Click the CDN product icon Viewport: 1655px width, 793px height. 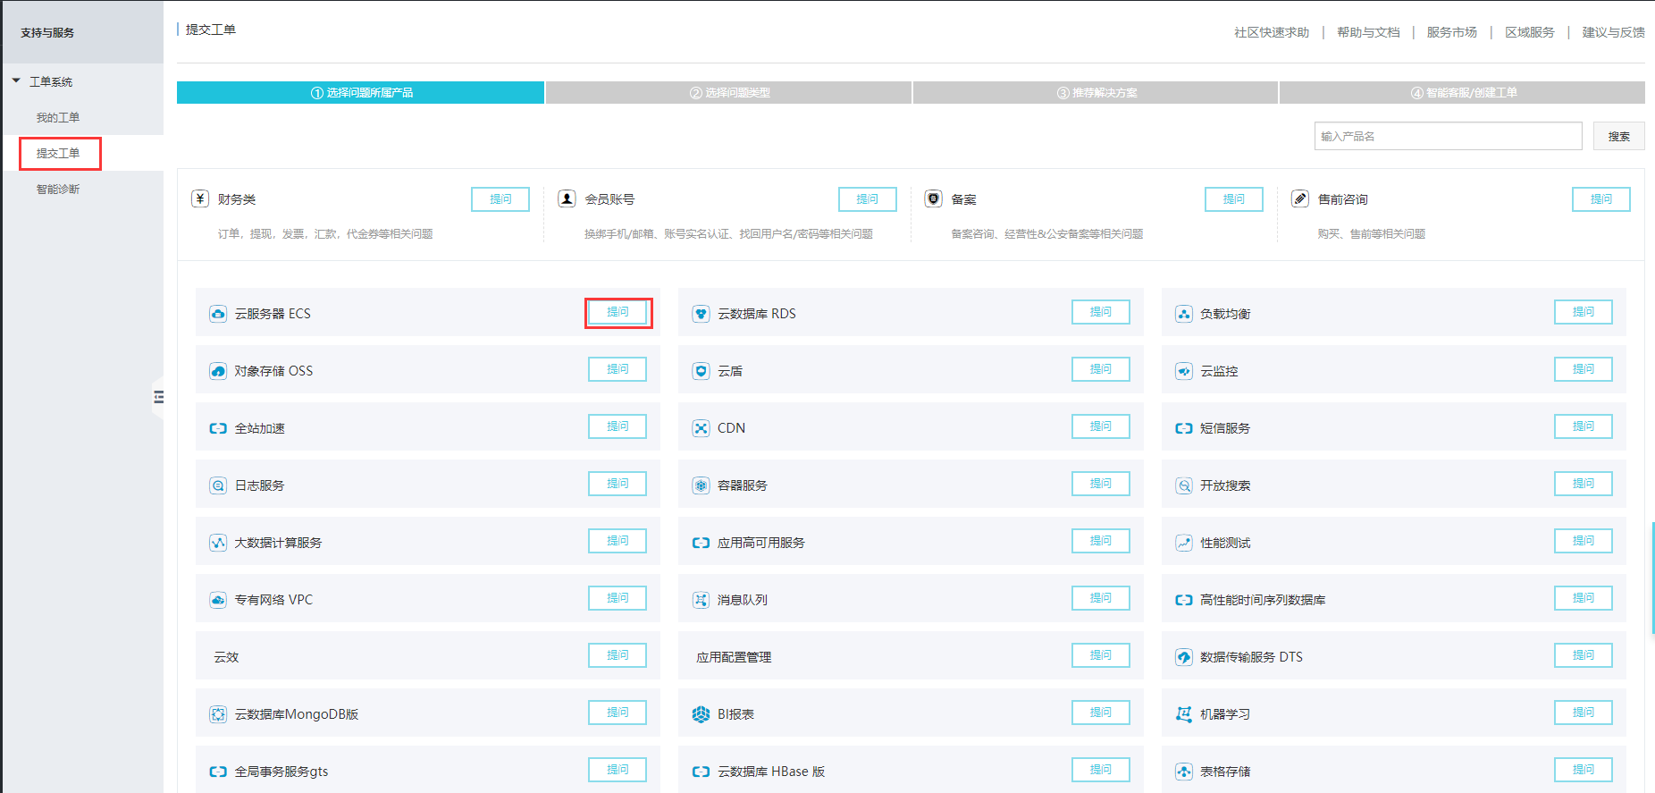click(x=701, y=428)
